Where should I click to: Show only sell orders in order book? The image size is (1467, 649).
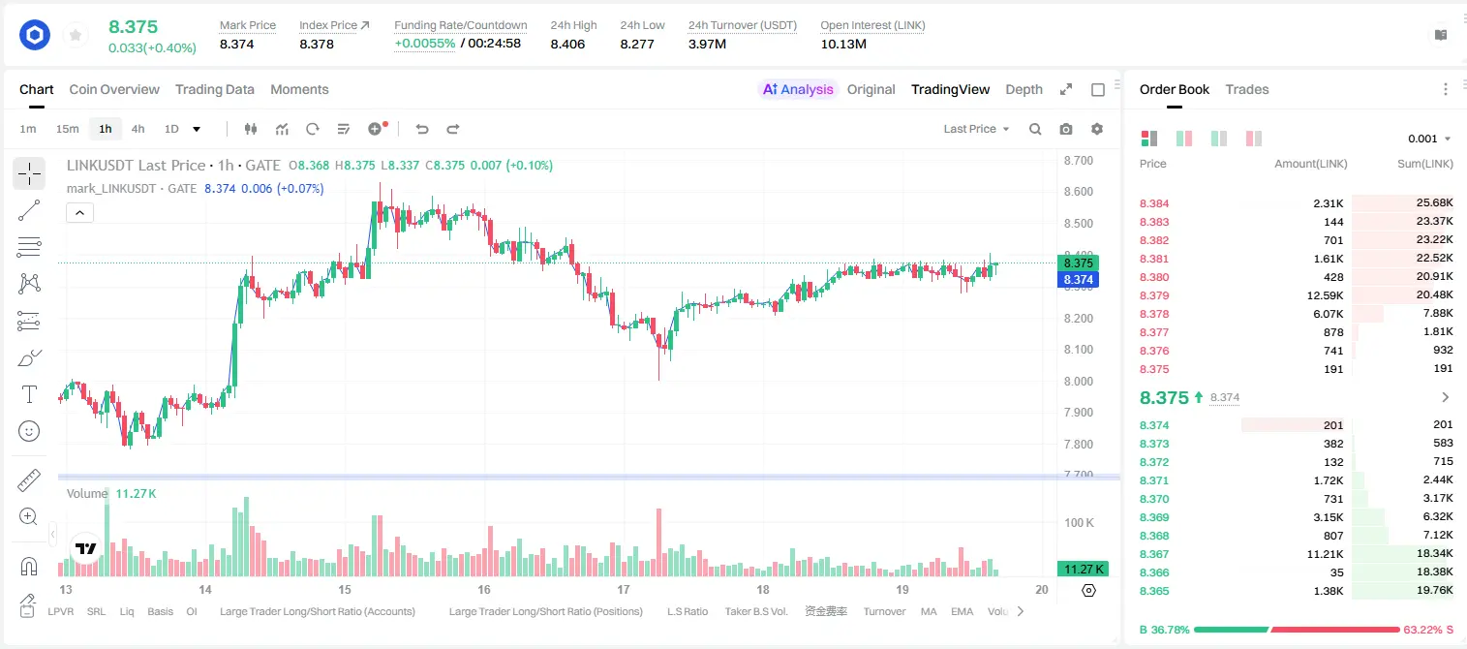click(x=1253, y=139)
